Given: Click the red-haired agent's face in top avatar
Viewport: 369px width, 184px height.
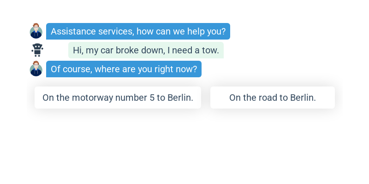Looking at the screenshot, I should click(36, 28).
